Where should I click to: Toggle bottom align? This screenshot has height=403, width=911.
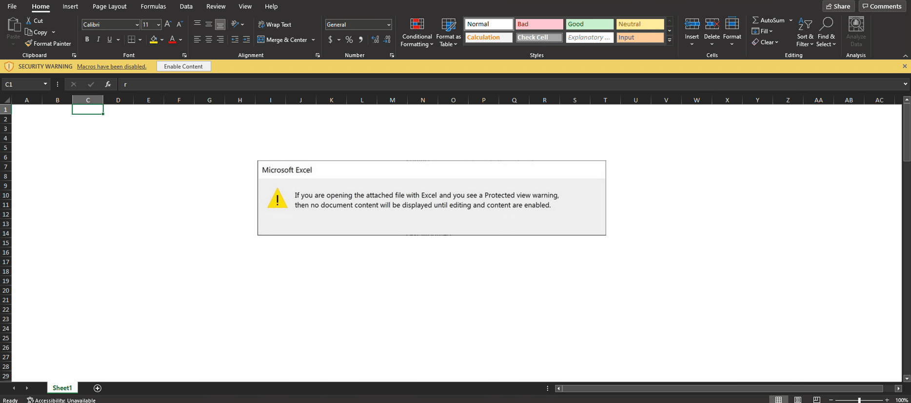click(220, 24)
